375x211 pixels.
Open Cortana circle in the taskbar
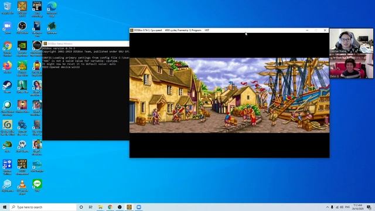81,207
